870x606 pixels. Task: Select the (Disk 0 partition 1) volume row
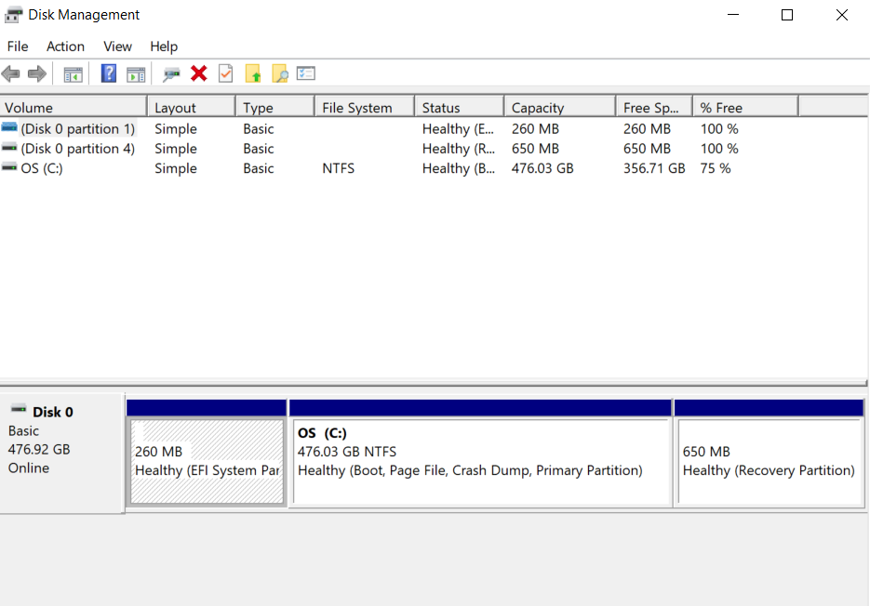pos(399,128)
